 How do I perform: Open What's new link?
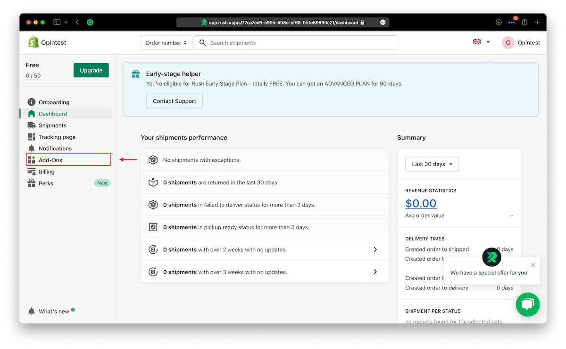tap(54, 311)
